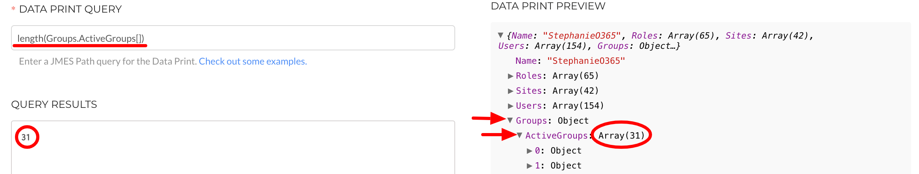Viewport: 919px width, 174px height.
Task: Click the Data Print Query input field
Action: click(x=233, y=38)
